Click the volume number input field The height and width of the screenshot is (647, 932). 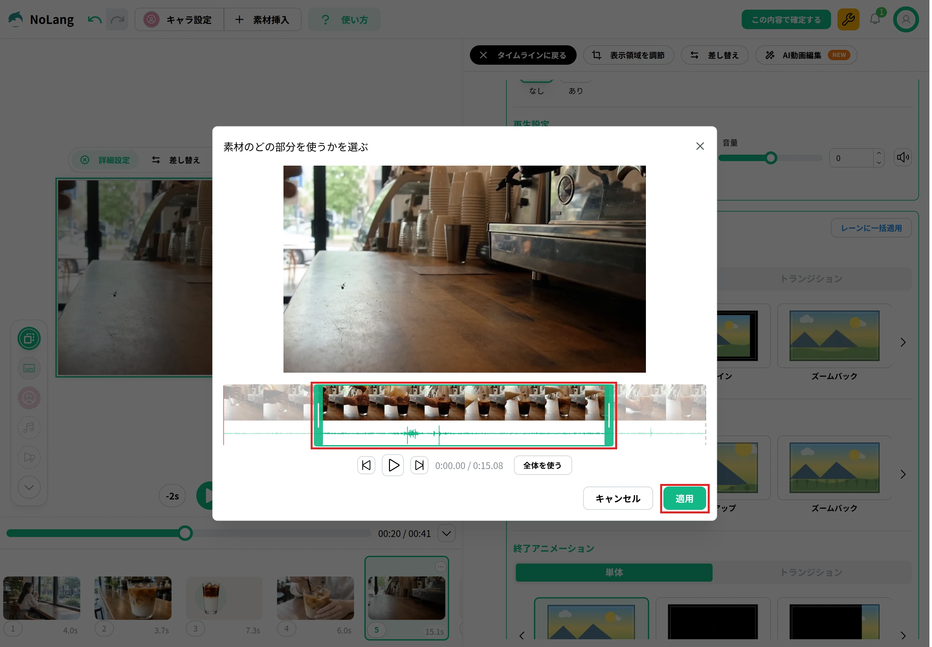[851, 158]
